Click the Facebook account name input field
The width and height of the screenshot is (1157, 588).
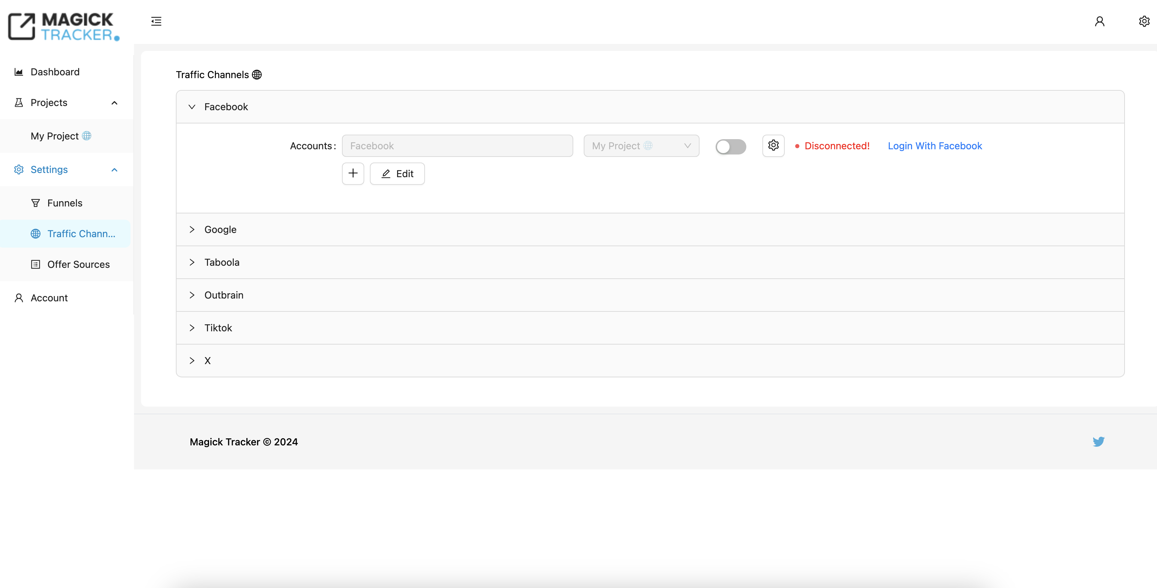(457, 146)
